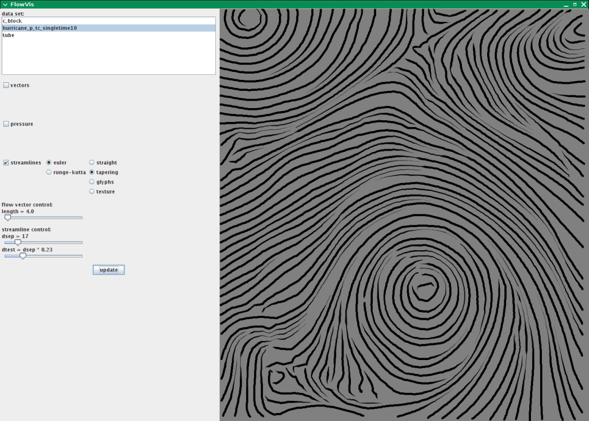Image resolution: width=589 pixels, height=421 pixels.
Task: Choose the straight streamline style
Action: tap(92, 163)
